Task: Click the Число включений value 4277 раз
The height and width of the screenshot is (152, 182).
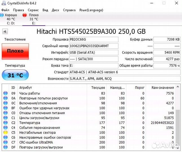Action: pyautogui.click(x=167, y=59)
